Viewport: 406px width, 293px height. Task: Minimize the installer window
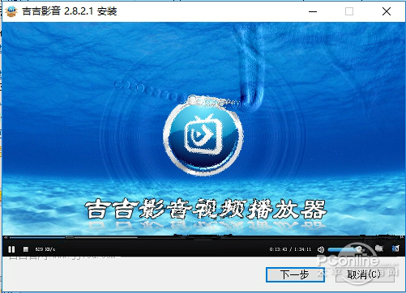click(x=313, y=11)
